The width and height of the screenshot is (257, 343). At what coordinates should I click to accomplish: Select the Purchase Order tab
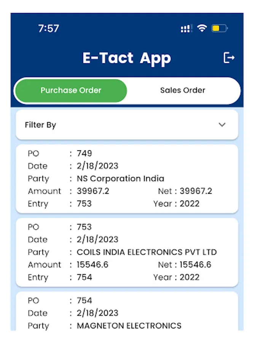coord(71,90)
